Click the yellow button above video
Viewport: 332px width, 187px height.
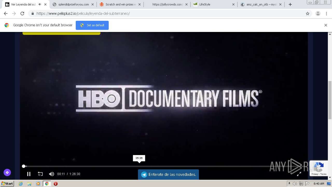pos(61,33)
